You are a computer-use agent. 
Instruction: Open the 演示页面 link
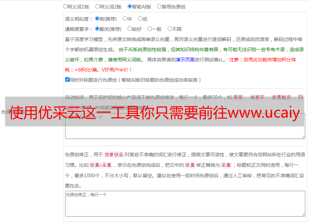coord(185,60)
